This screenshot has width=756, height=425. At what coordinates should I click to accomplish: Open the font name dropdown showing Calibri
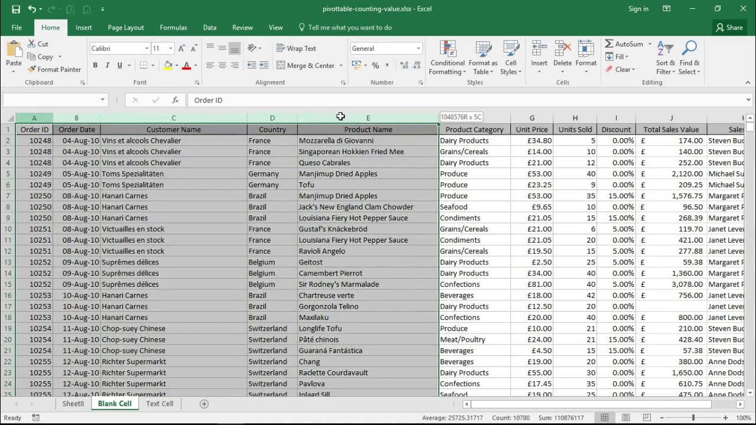pyautogui.click(x=146, y=48)
